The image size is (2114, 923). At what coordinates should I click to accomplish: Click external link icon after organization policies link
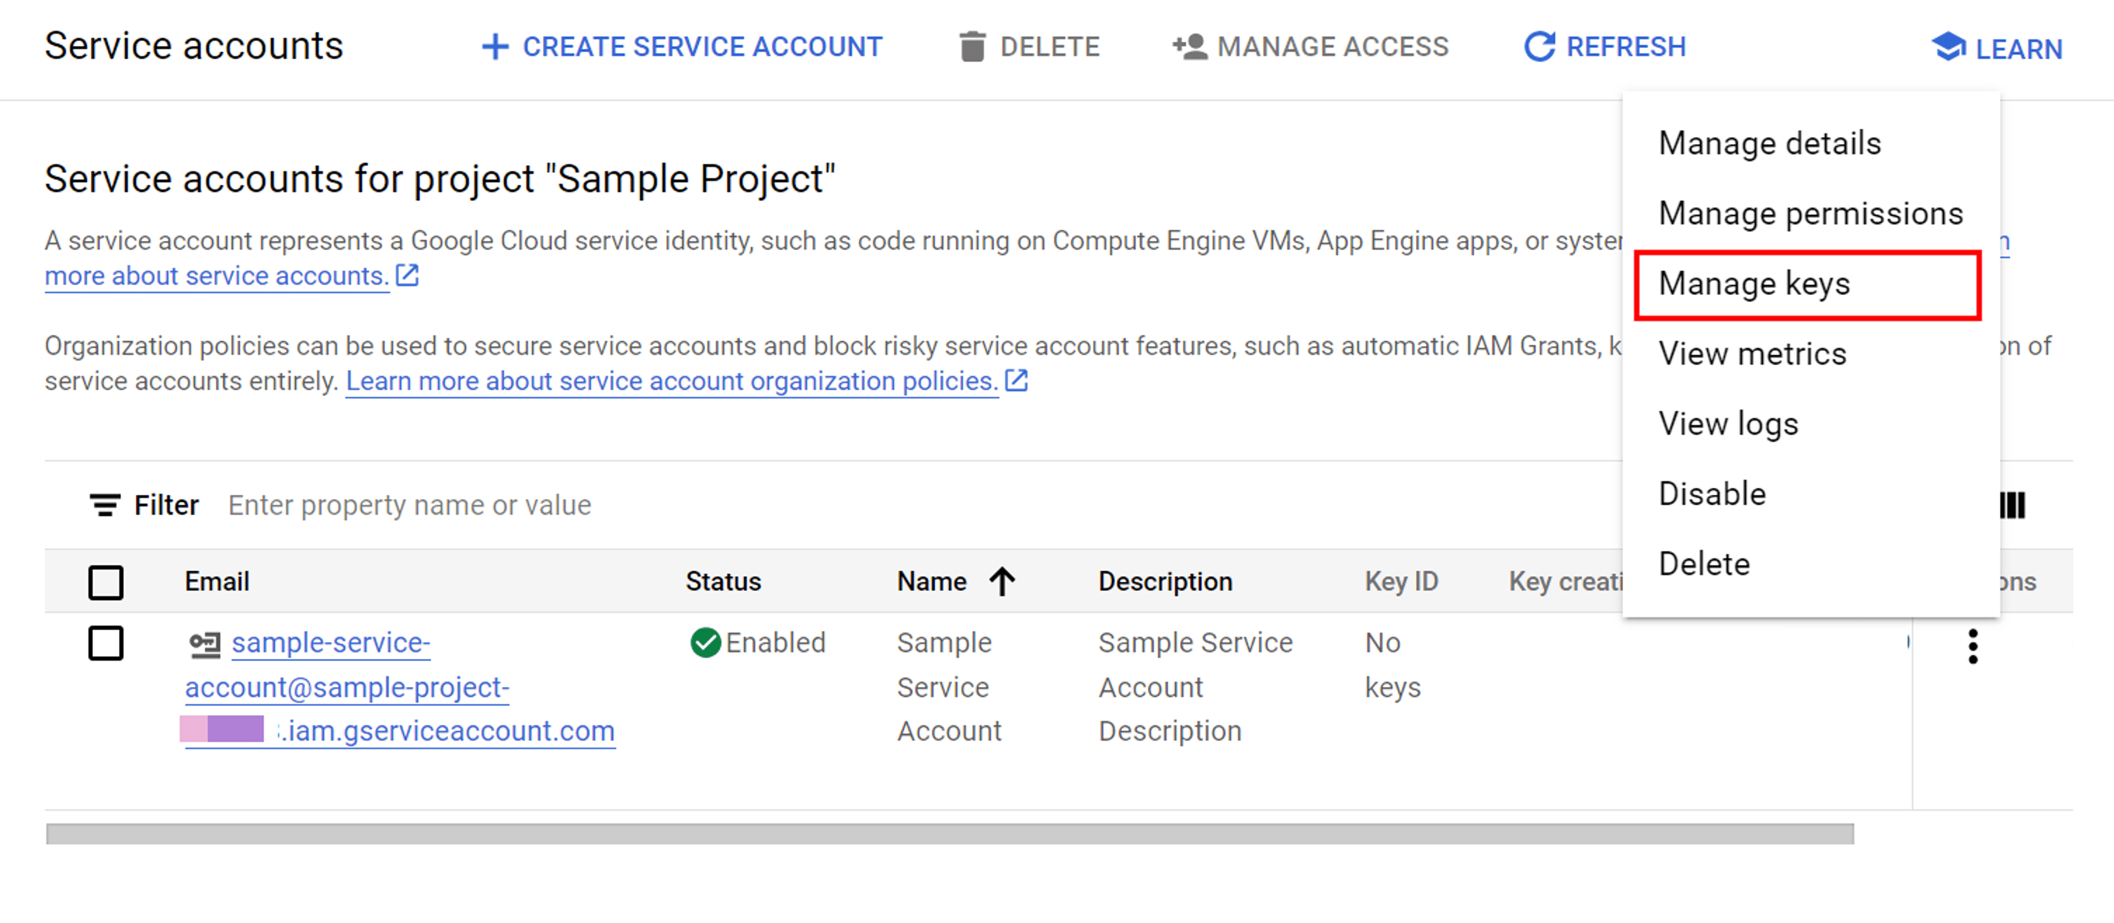click(1016, 380)
